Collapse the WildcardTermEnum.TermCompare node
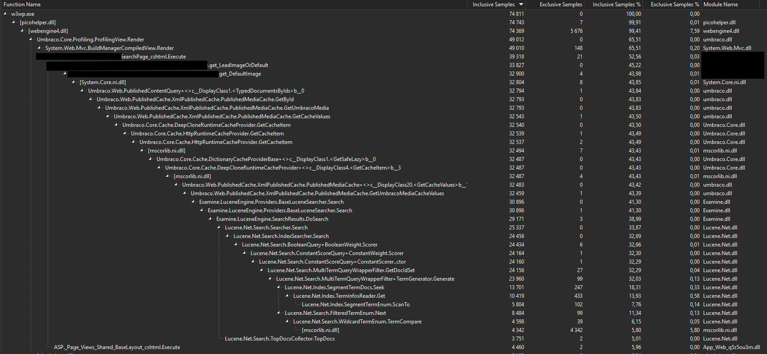Viewport: 767px width, 354px height. point(287,322)
